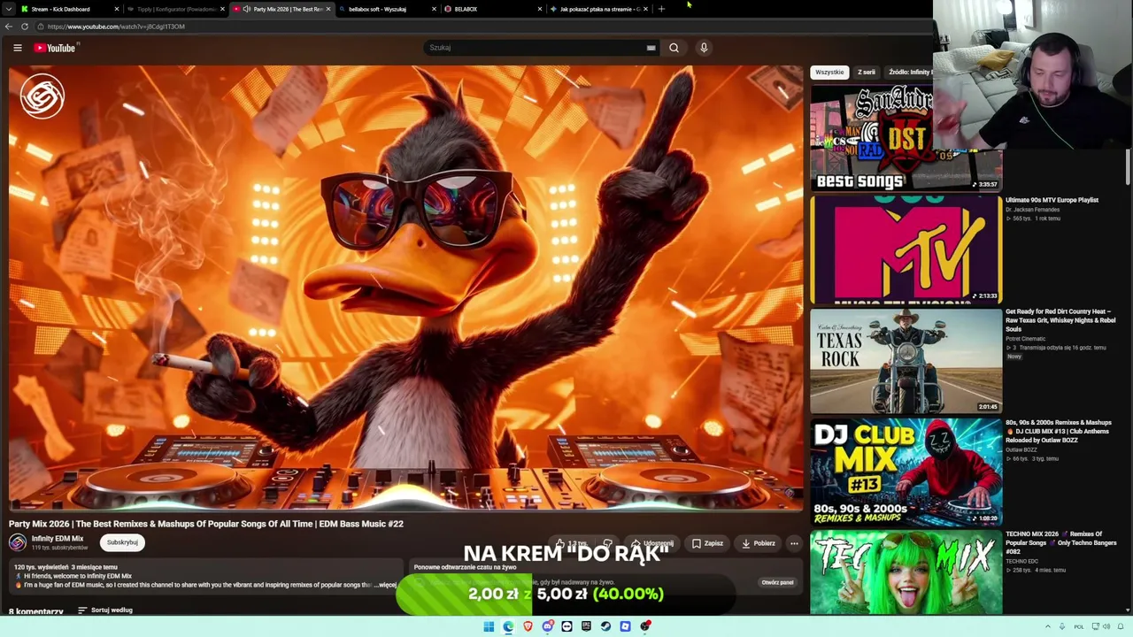1133x637 pixels.
Task: Select the Z serii filter chip
Action: click(867, 72)
